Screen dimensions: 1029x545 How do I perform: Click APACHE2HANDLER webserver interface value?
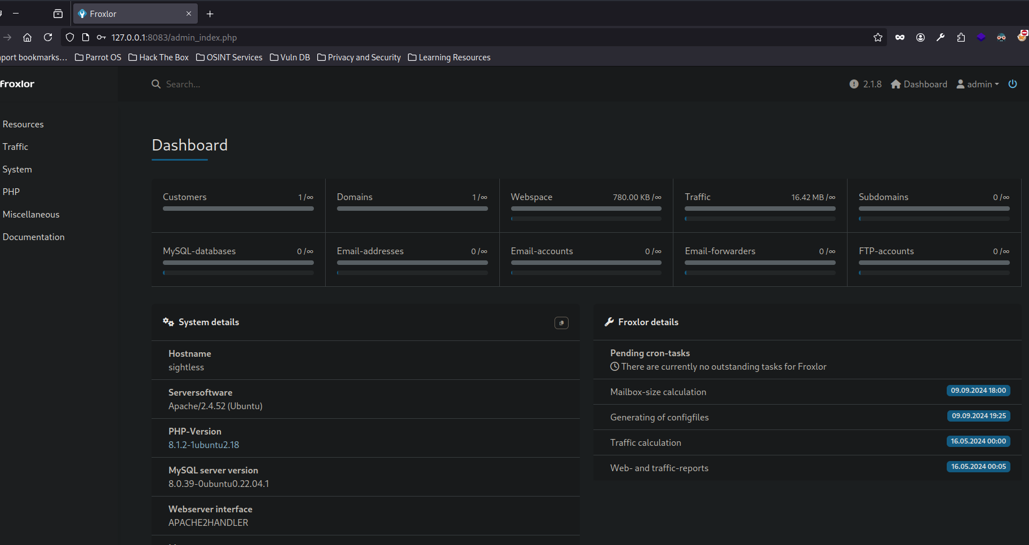[208, 522]
